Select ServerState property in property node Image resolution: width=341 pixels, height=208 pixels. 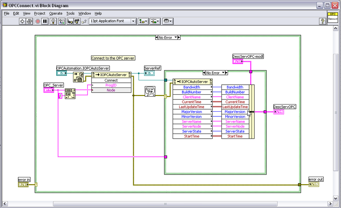point(193,131)
